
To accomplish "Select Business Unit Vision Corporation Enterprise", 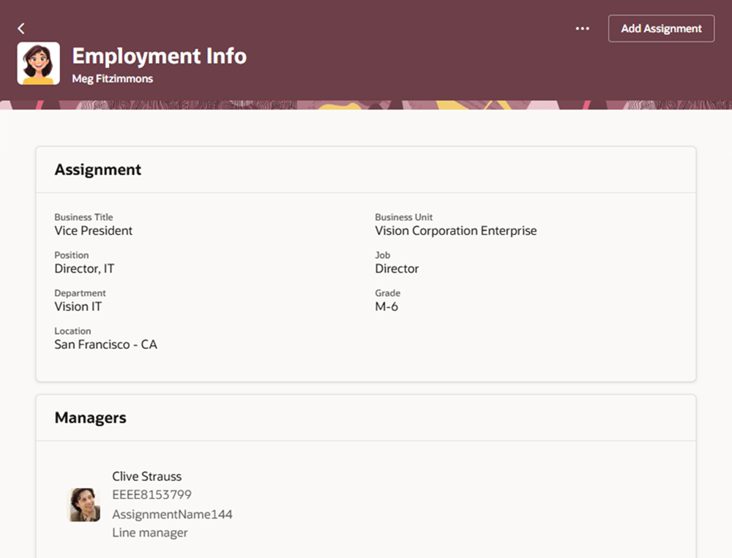I will pos(456,230).
